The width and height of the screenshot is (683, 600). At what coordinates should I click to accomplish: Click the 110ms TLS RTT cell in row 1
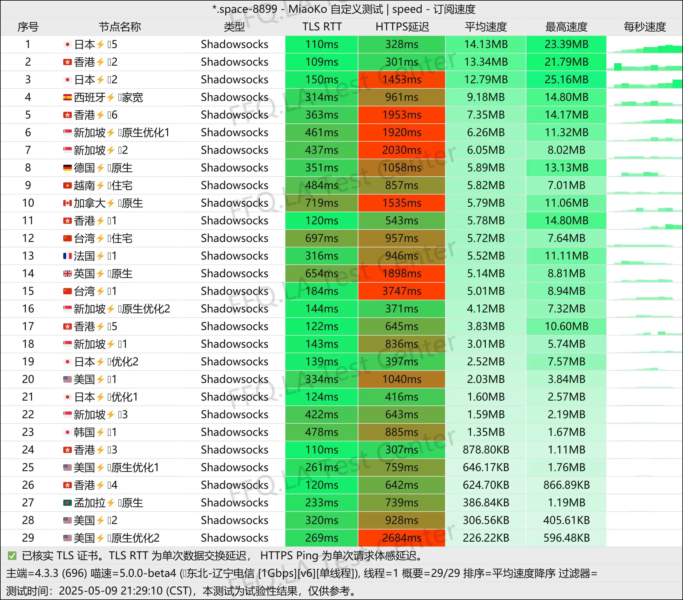[x=322, y=44]
